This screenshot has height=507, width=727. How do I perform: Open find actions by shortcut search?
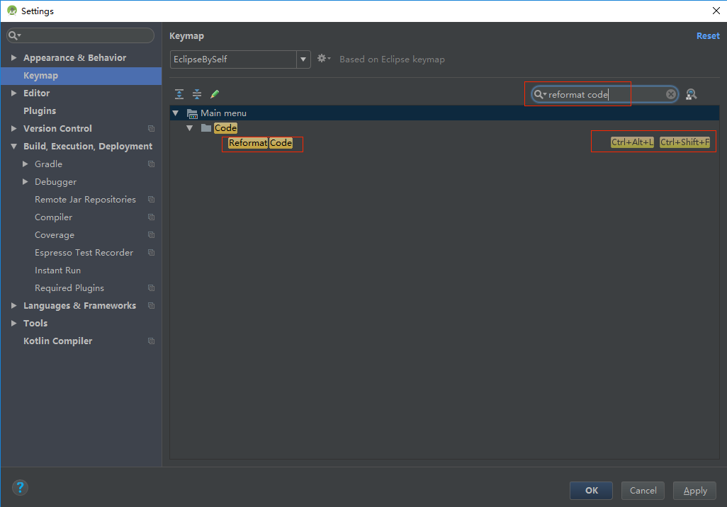click(691, 93)
